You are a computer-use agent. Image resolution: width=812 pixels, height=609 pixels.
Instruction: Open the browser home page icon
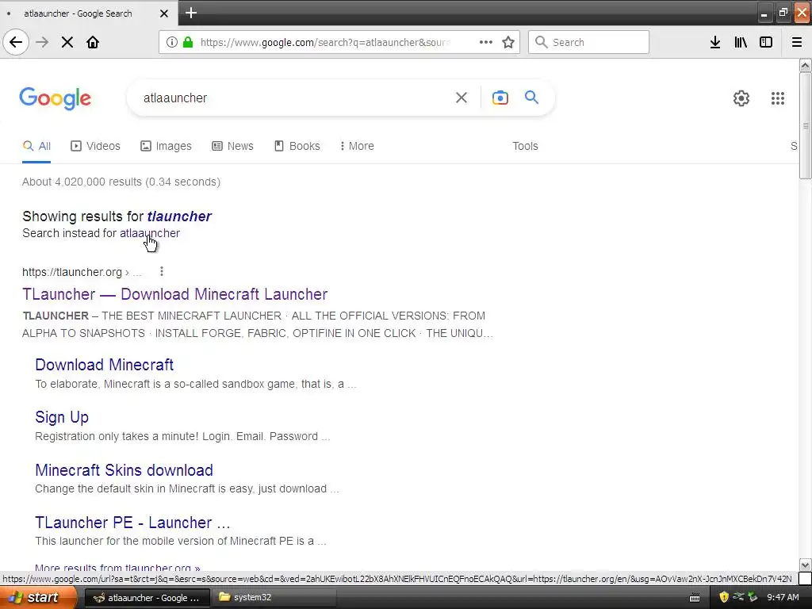93,42
